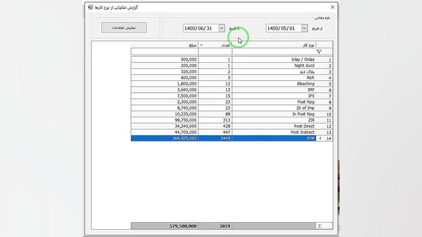422x237 pixels.
Task: Click row number 1 header
Action: 325,60
